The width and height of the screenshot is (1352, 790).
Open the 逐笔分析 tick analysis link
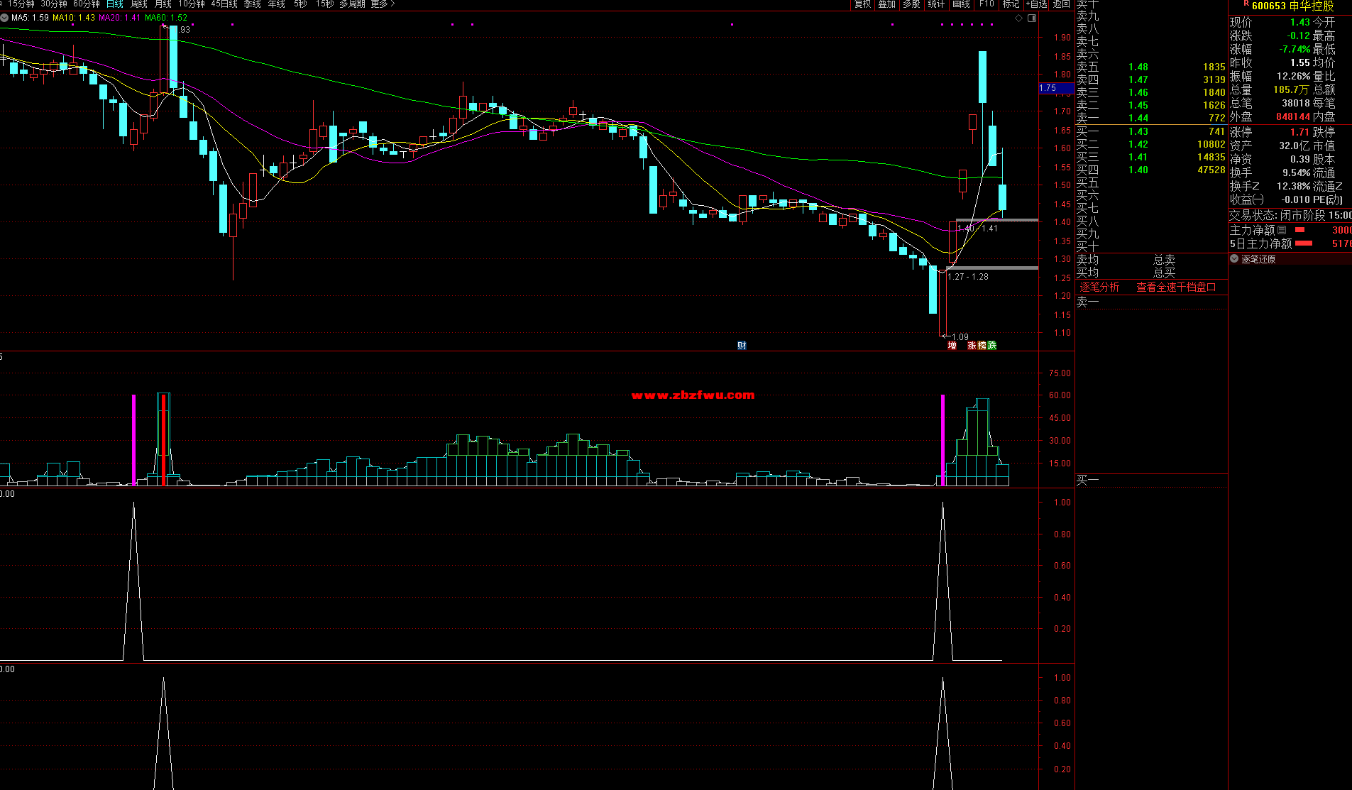click(x=1099, y=287)
